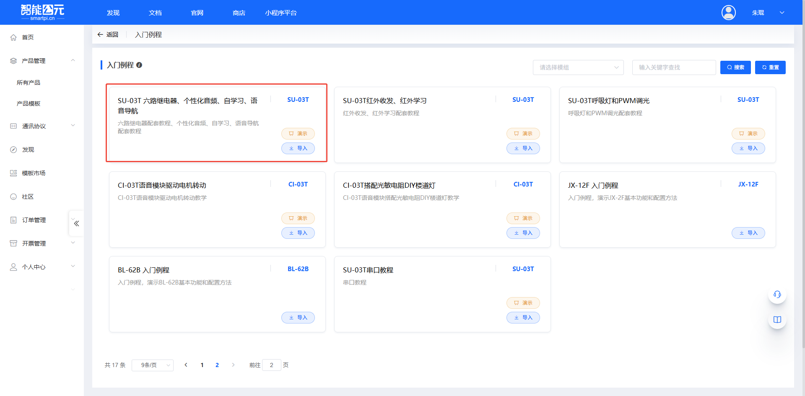Open the 请选择模组 module dropdown
The width and height of the screenshot is (805, 396).
578,67
